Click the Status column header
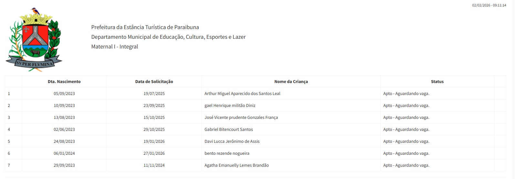The height and width of the screenshot is (179, 515). coord(437,82)
